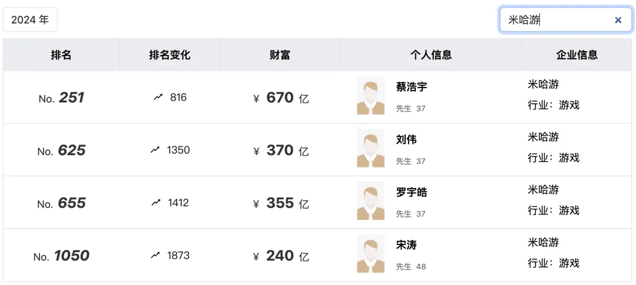Click the rising trend arrow next to 1873
The height and width of the screenshot is (285, 636).
coord(155,256)
